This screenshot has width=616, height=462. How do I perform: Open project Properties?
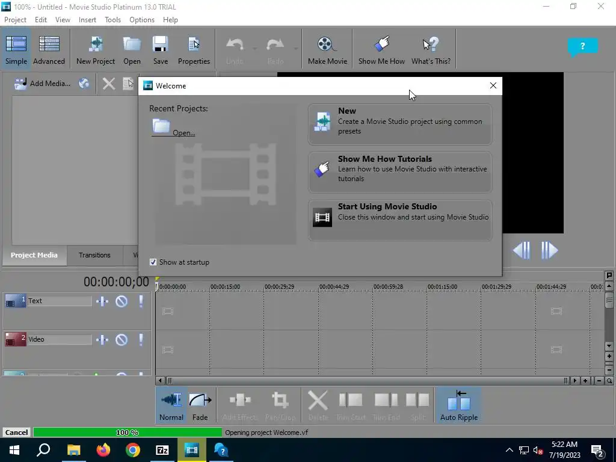click(194, 50)
